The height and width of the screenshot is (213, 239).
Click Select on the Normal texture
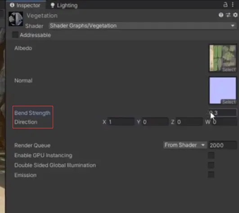tap(229, 102)
